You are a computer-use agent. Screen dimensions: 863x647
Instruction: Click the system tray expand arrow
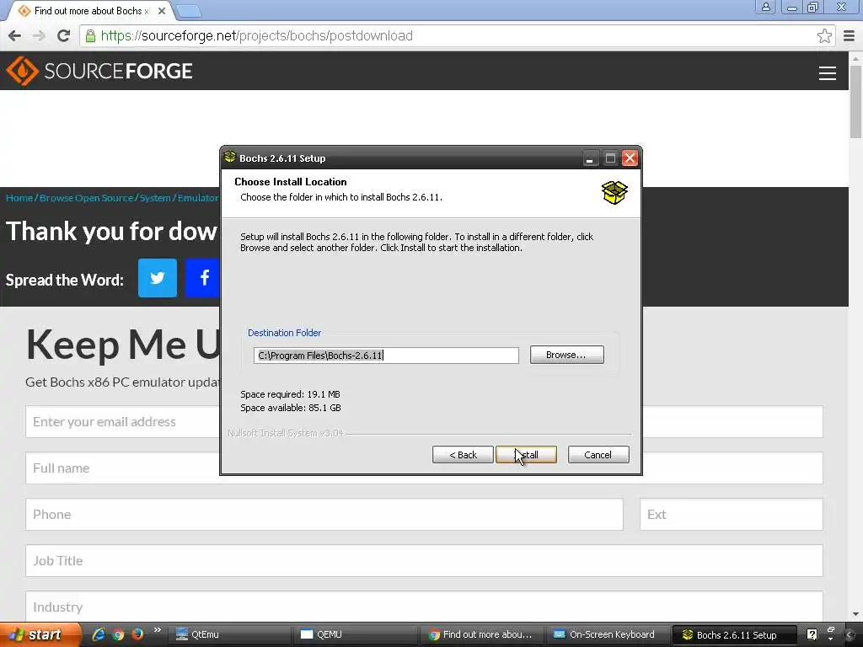[850, 635]
